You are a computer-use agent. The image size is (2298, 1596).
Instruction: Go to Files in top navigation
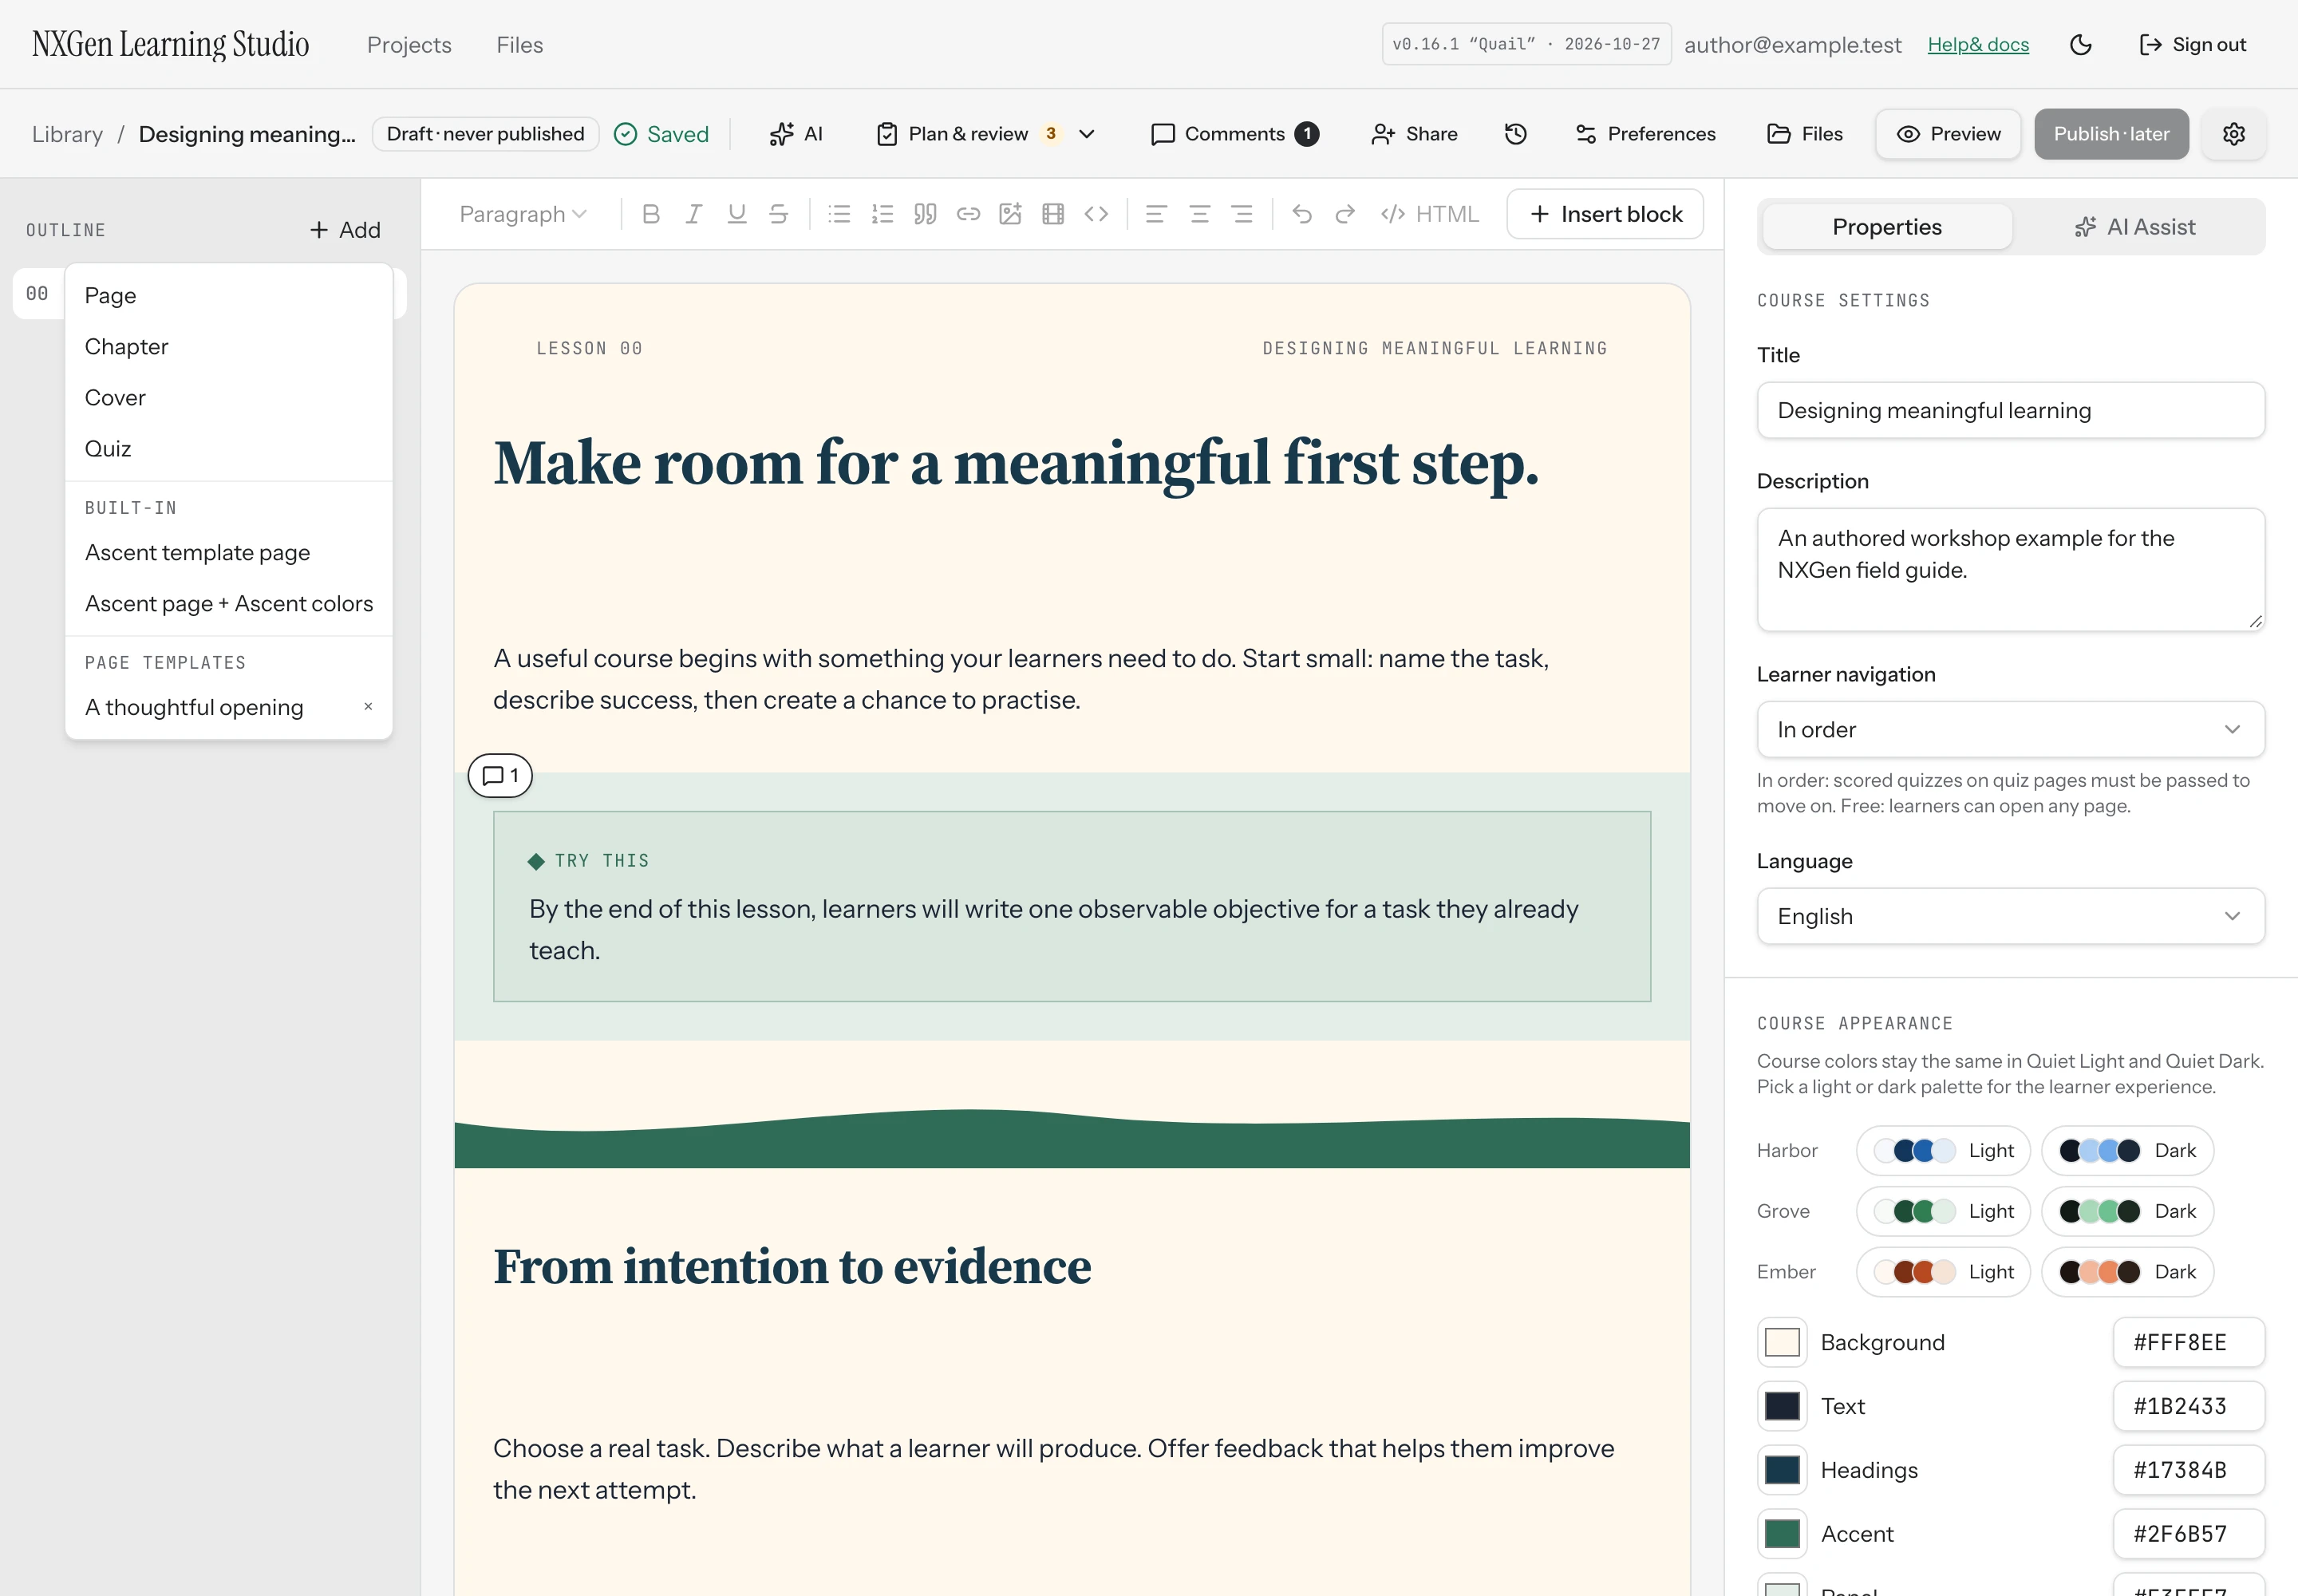[x=520, y=45]
